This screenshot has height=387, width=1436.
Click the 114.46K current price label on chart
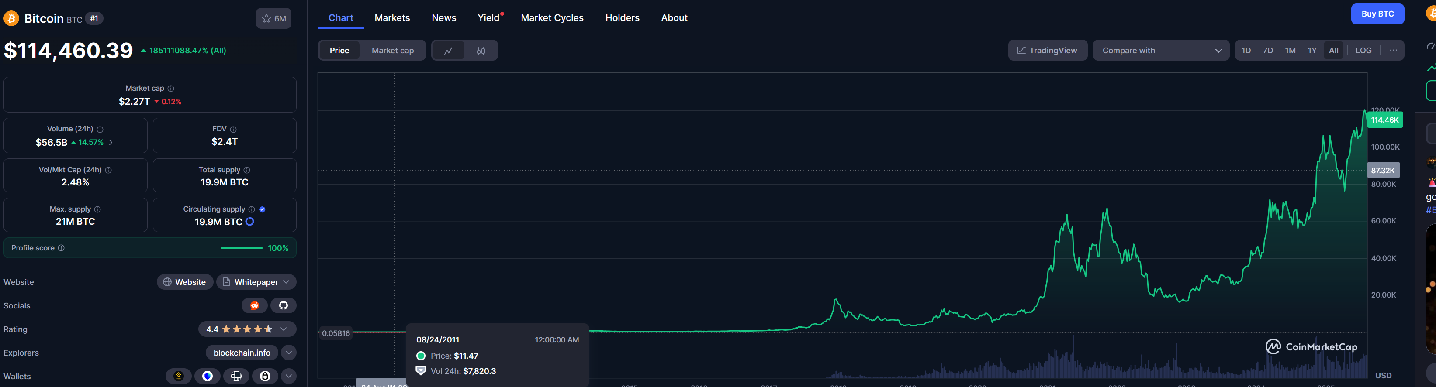coord(1385,120)
